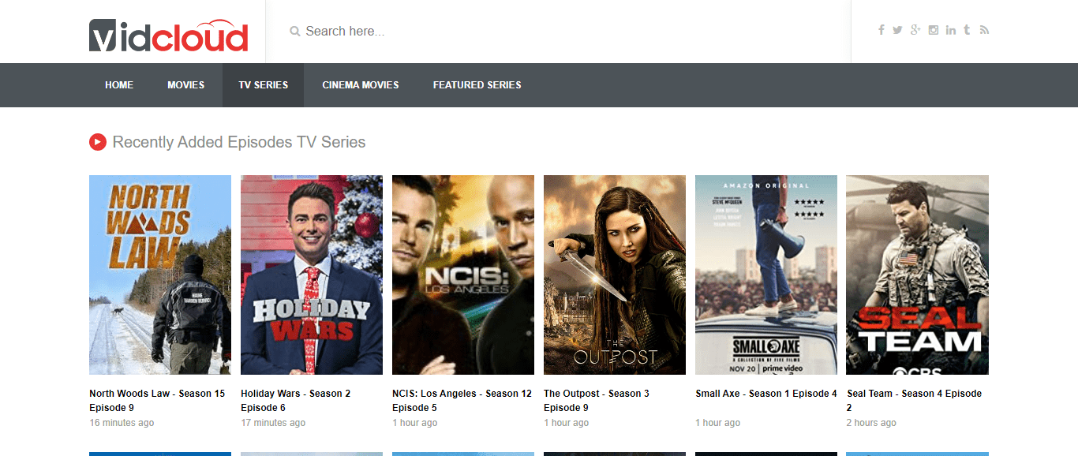Open the Instagram social icon
This screenshot has height=456, width=1078.
pos(934,30)
